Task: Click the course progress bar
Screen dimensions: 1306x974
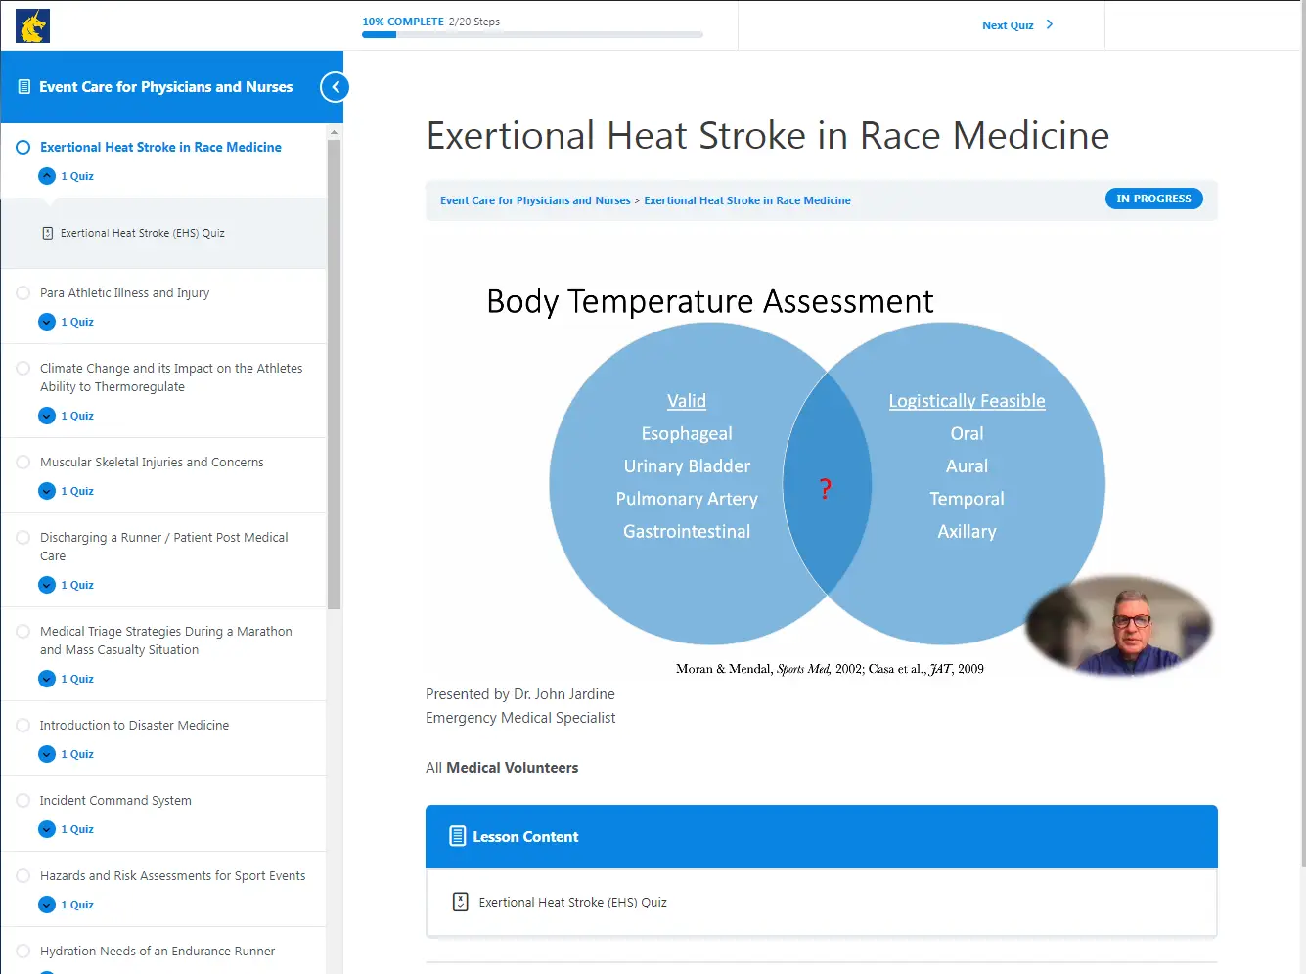Action: pos(532,35)
